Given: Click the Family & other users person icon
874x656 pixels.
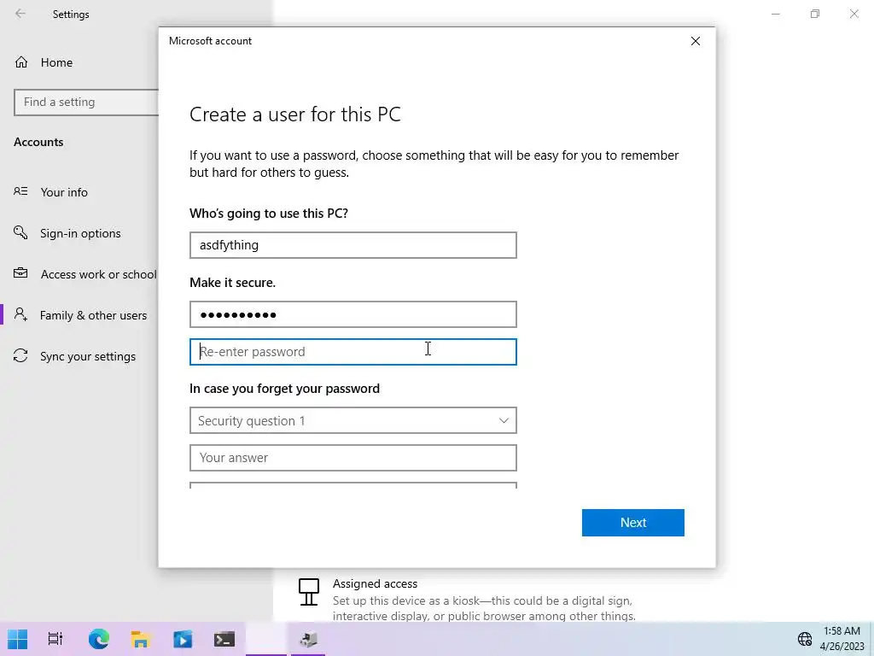Looking at the screenshot, I should (x=20, y=314).
